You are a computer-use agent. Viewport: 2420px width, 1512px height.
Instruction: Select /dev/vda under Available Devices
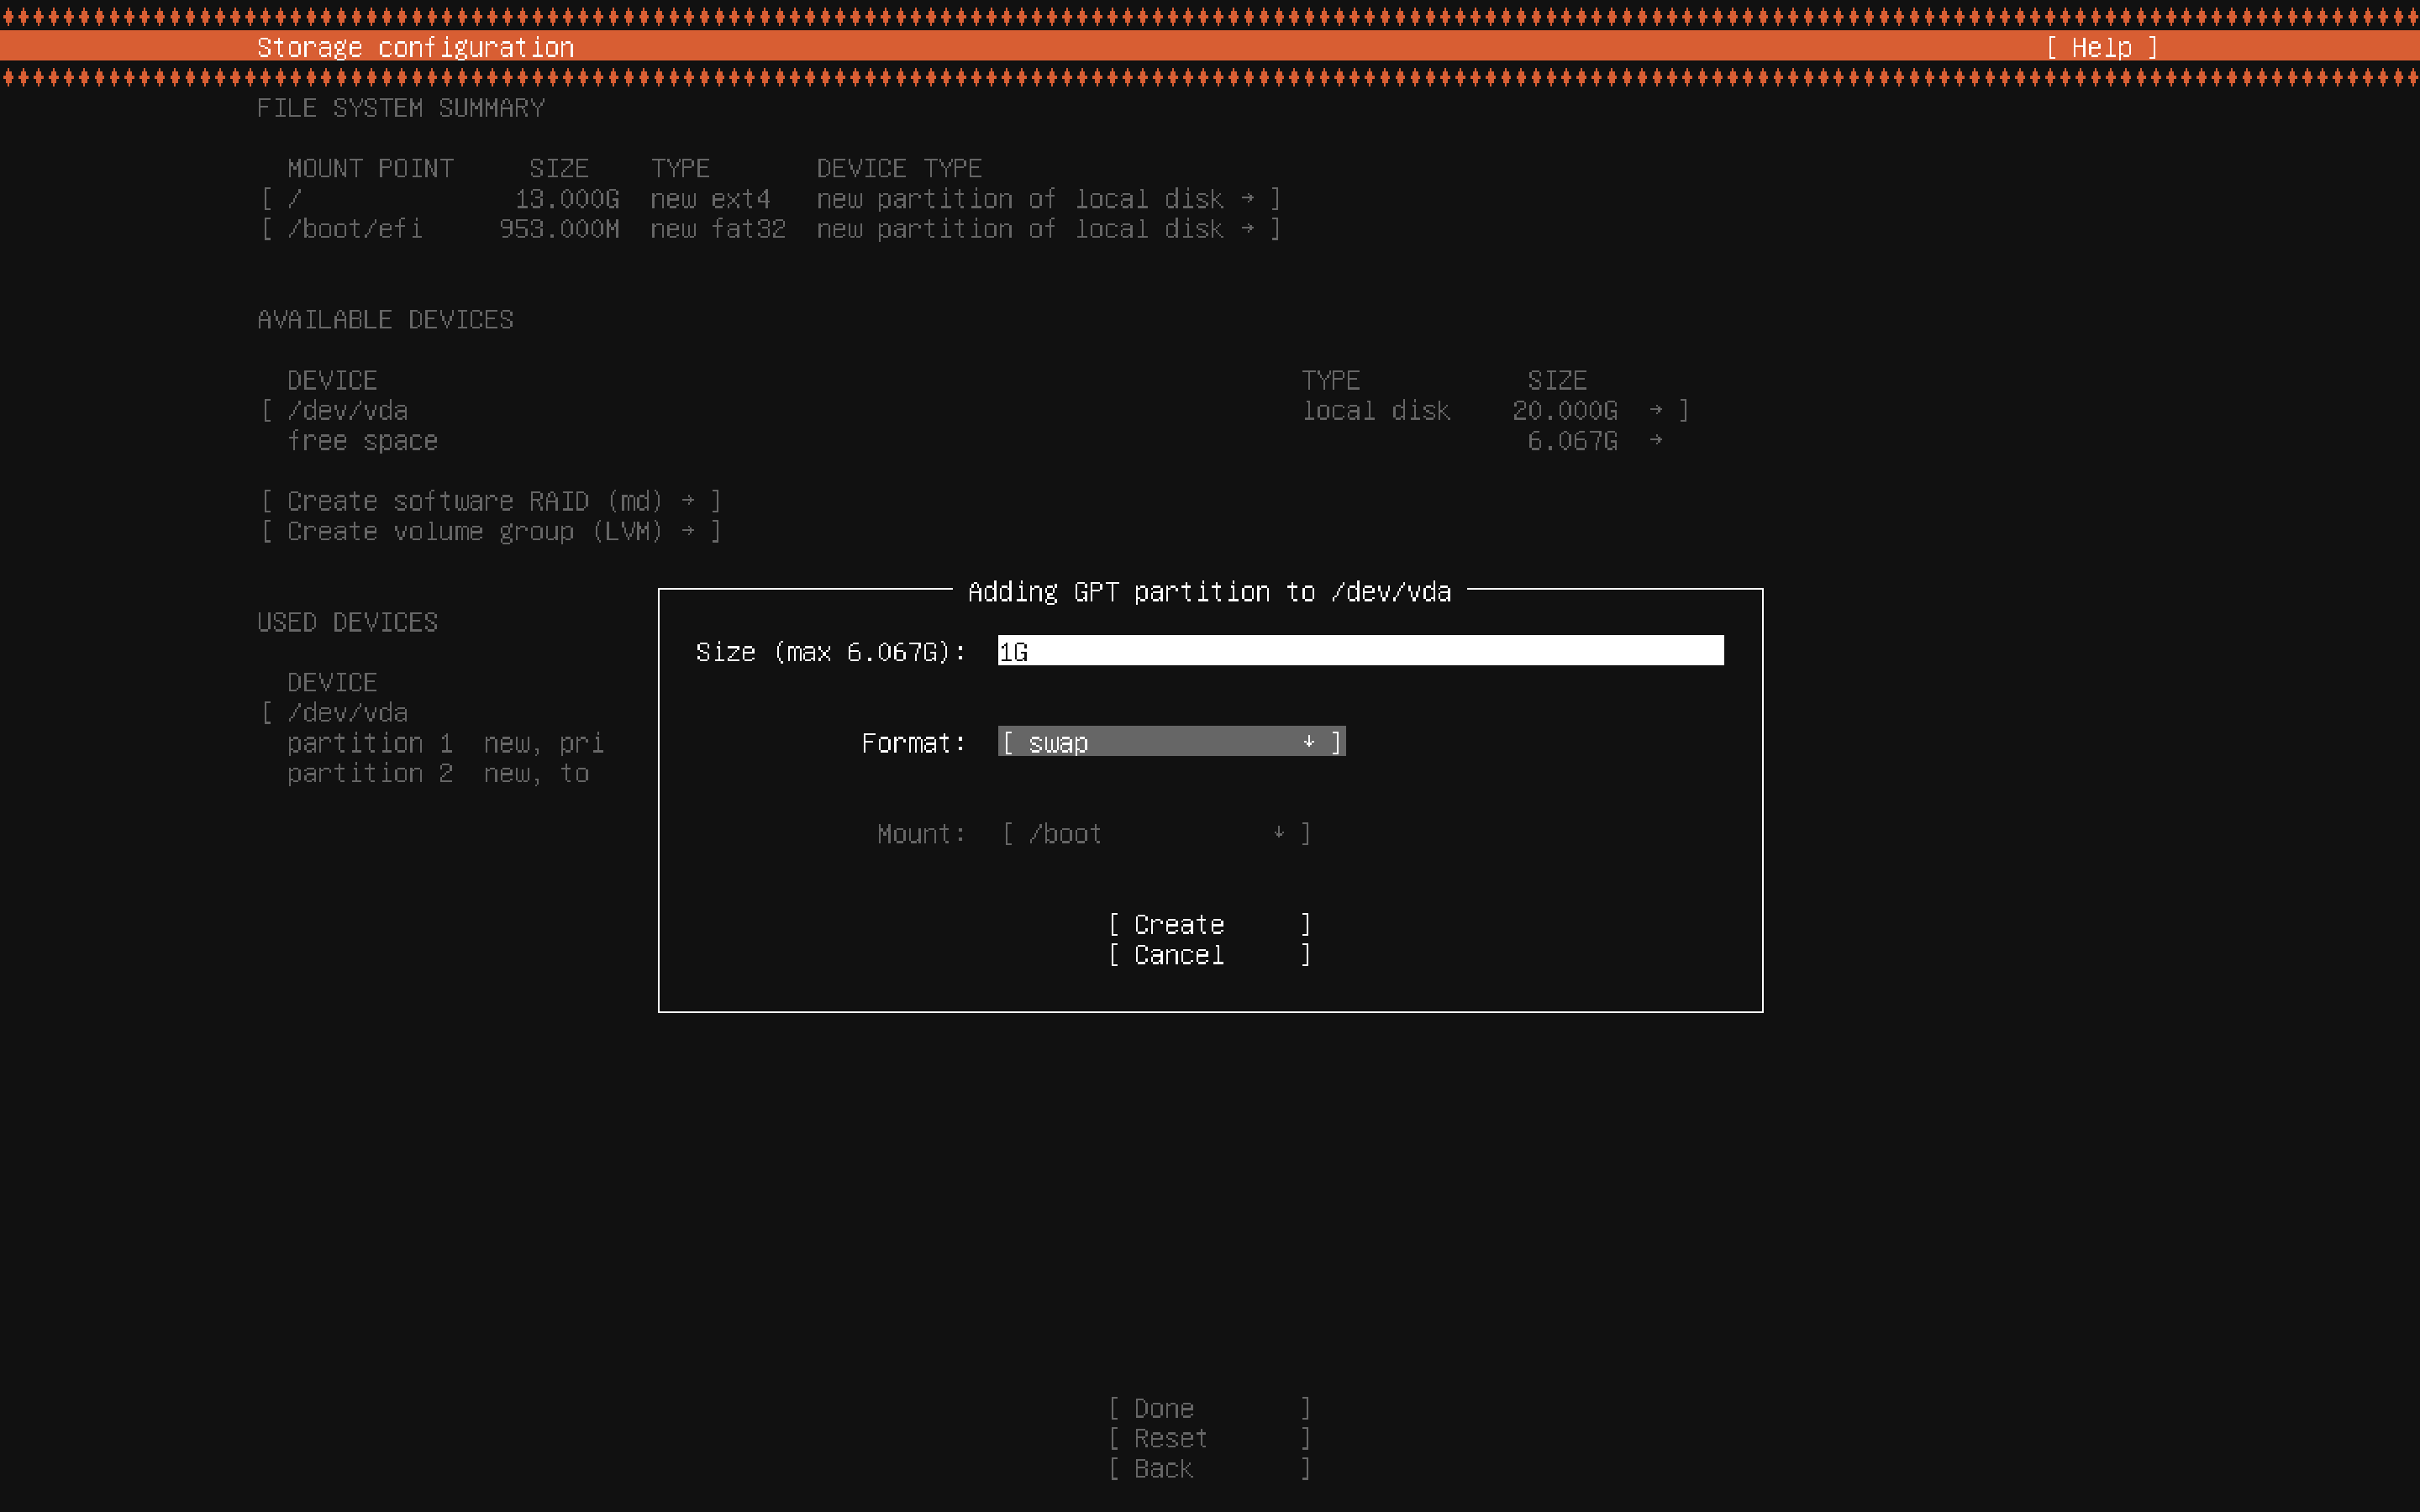pyautogui.click(x=348, y=410)
